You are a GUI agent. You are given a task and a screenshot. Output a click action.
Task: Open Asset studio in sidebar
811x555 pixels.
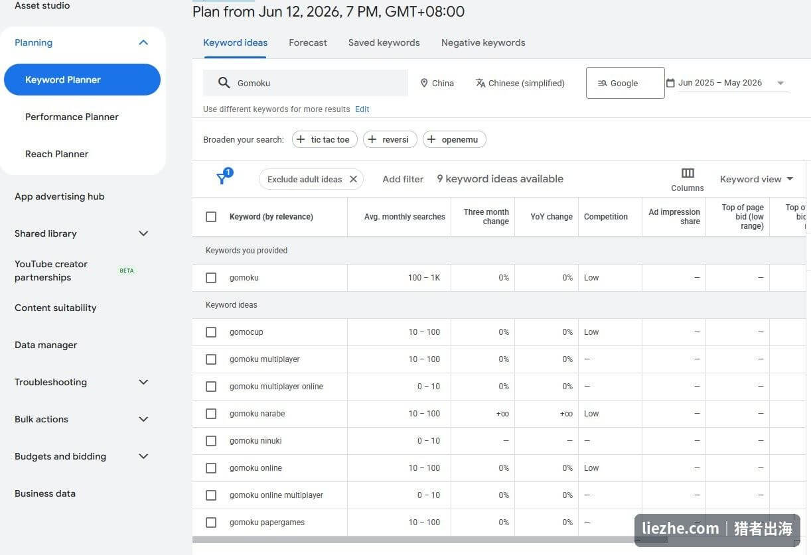42,6
